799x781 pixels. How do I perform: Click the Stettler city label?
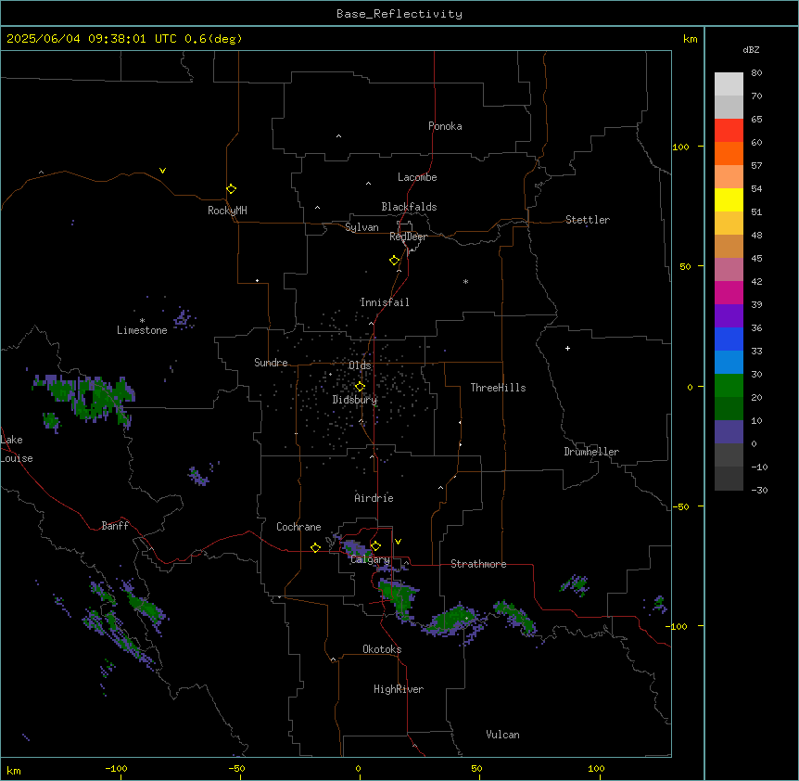point(588,220)
